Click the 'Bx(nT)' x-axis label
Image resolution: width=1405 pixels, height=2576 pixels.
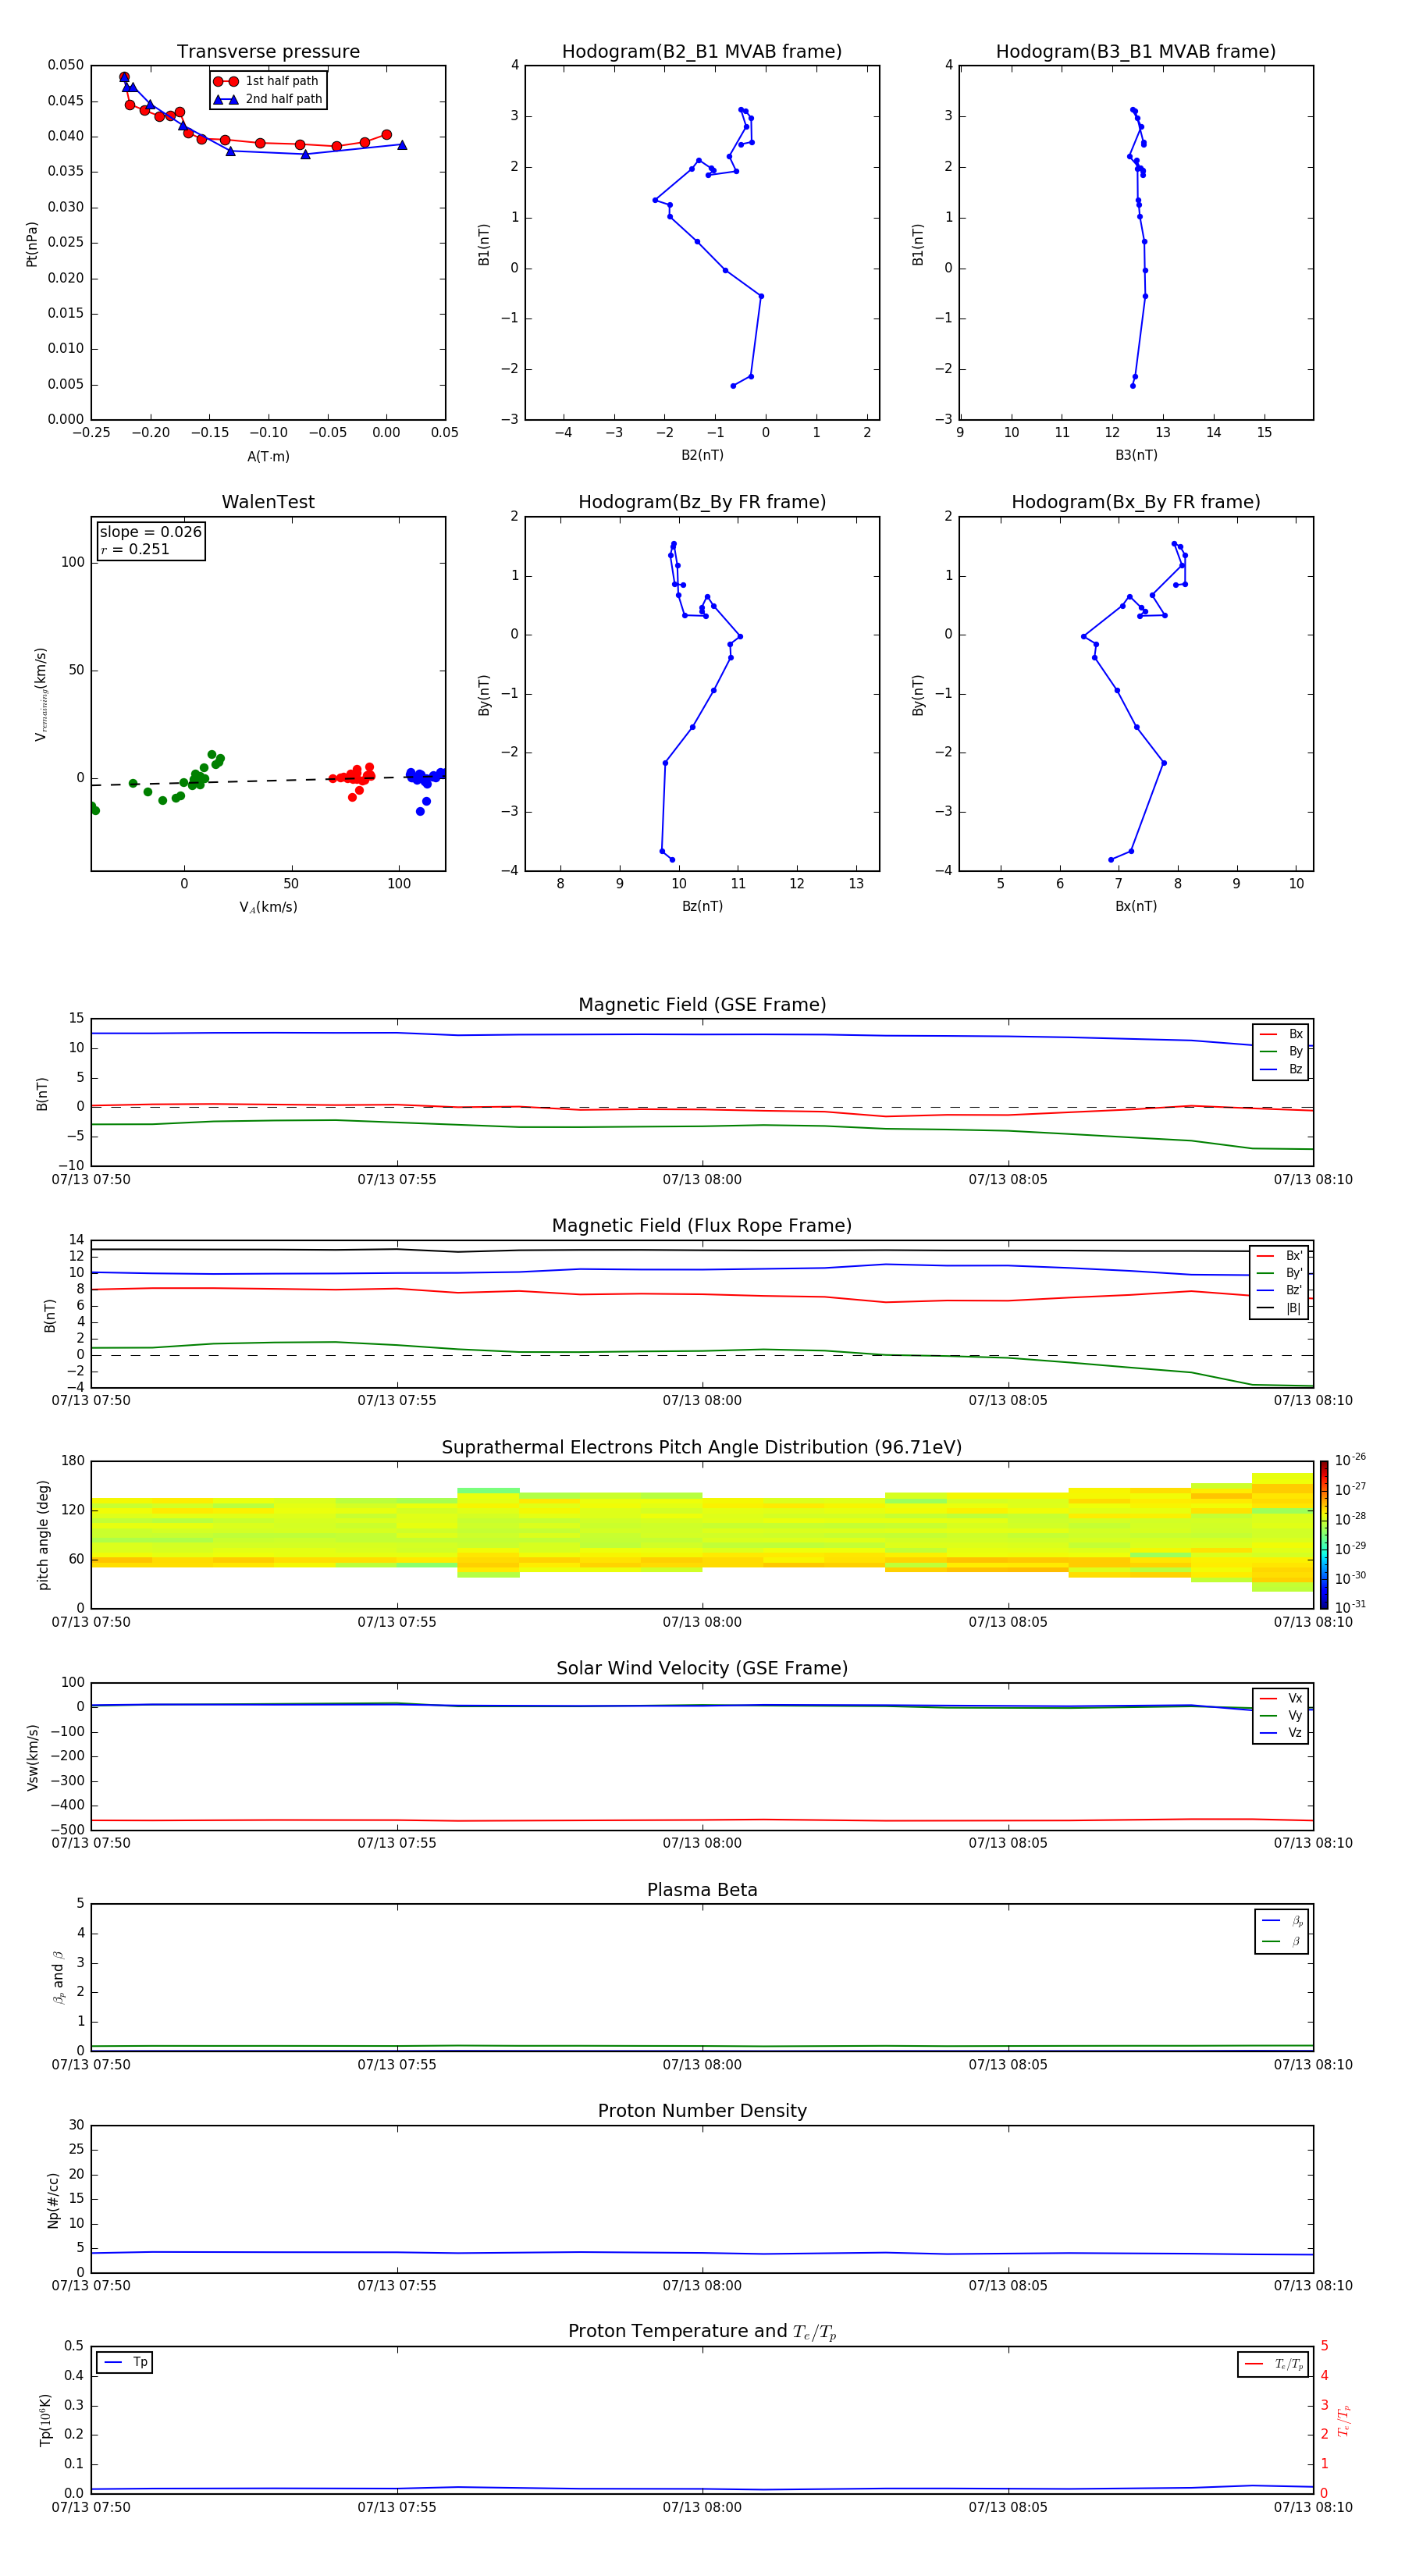[x=1136, y=906]
